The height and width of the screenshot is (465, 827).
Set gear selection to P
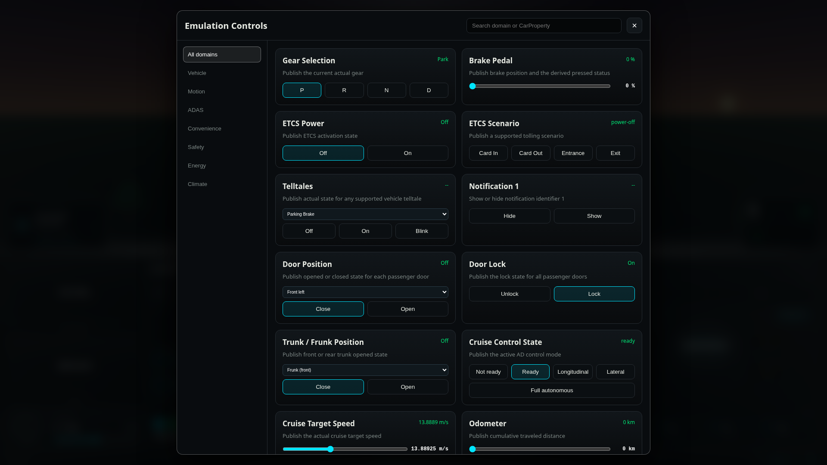pos(302,90)
